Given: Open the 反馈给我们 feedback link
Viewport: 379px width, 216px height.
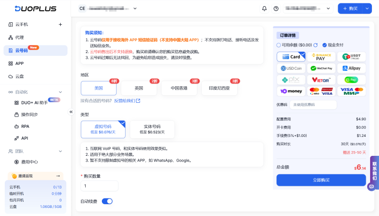Looking at the screenshot, I should (x=127, y=100).
